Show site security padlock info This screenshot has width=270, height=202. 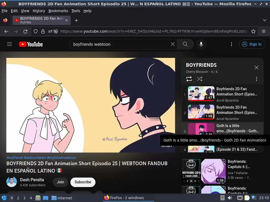43,32
